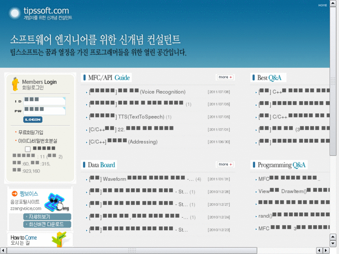
Task: Go to HOME link at top right
Action: point(322,6)
